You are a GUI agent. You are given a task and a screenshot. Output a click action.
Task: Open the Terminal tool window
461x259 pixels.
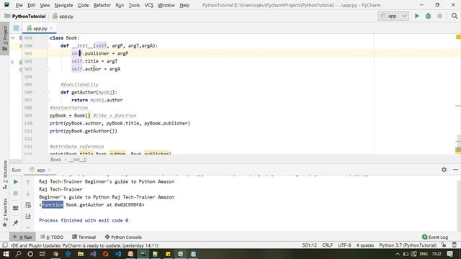point(84,237)
